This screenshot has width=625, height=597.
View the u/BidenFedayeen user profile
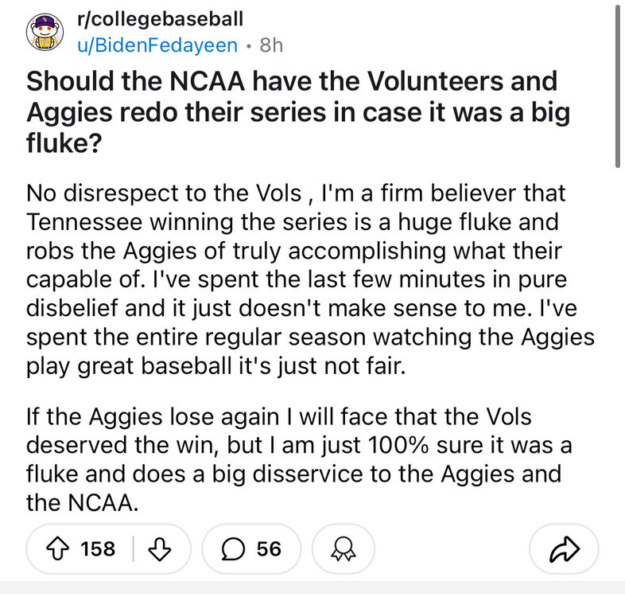pos(157,45)
